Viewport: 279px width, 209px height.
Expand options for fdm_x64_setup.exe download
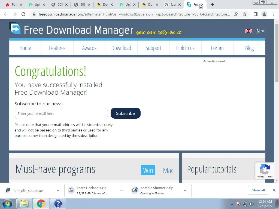(58, 190)
